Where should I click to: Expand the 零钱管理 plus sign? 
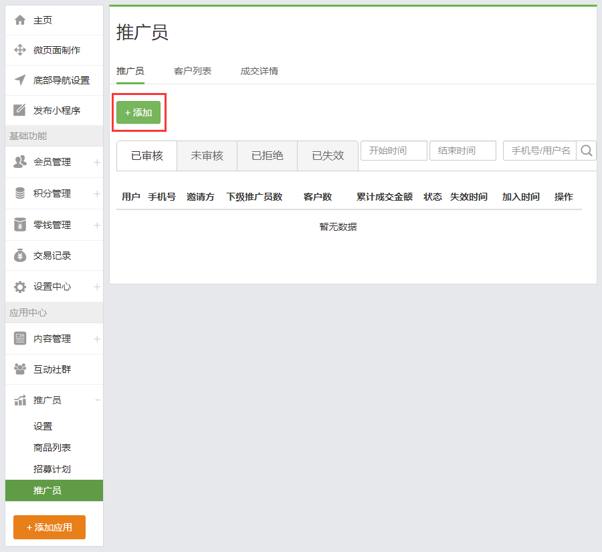click(97, 225)
